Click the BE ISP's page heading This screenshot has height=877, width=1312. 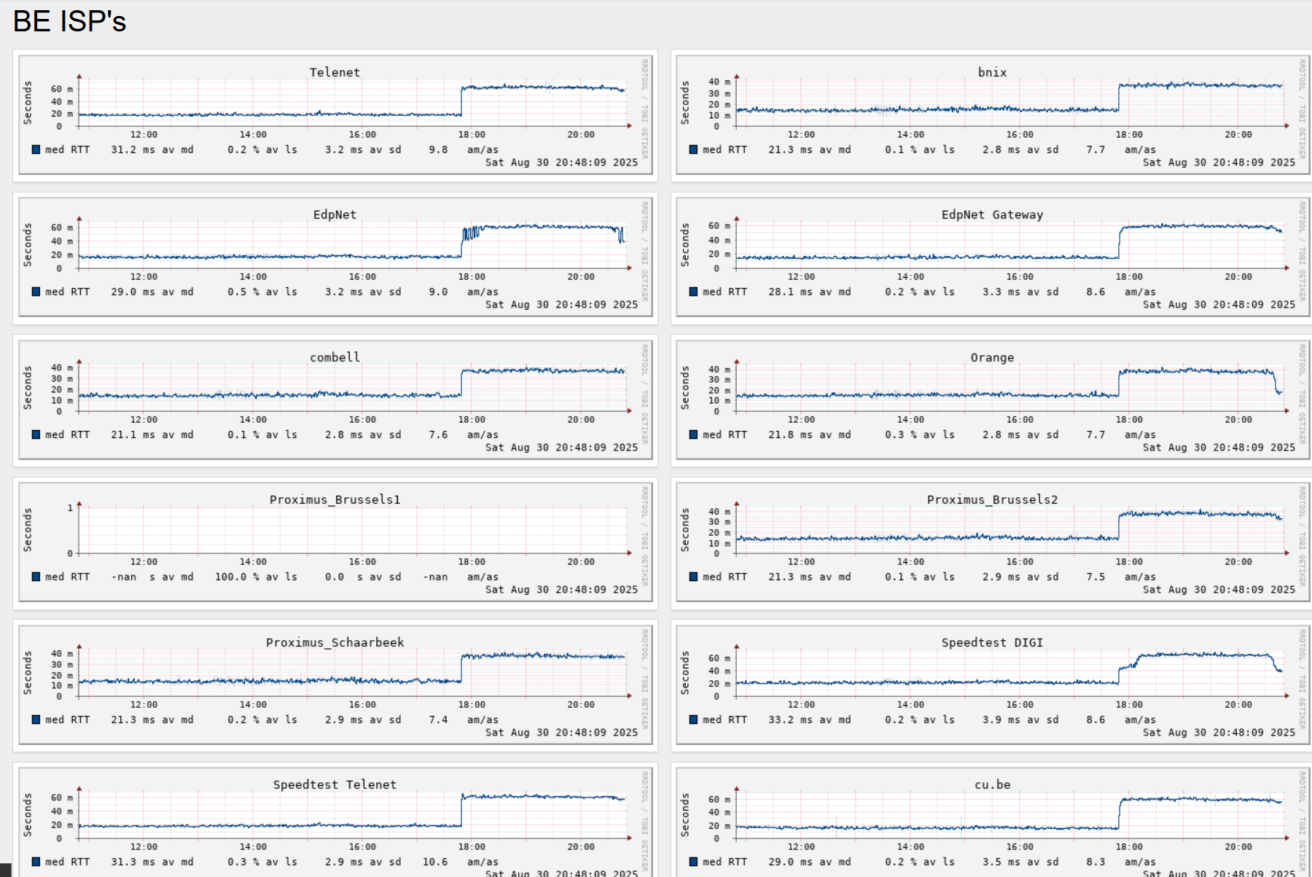[x=69, y=21]
